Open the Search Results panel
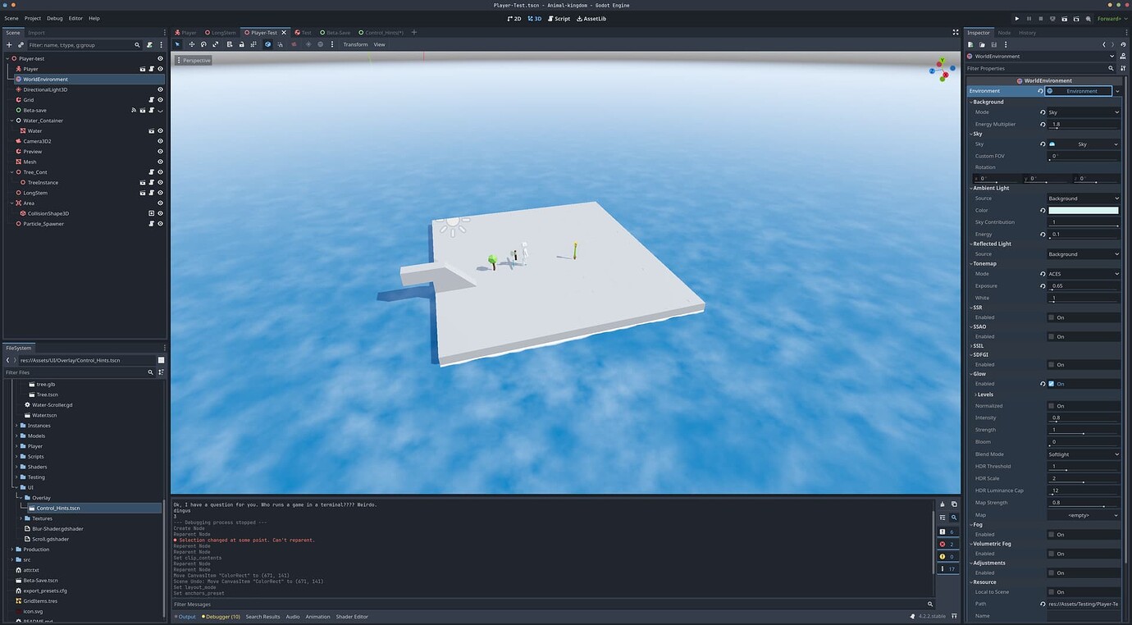Image resolution: width=1132 pixels, height=625 pixels. coord(262,617)
